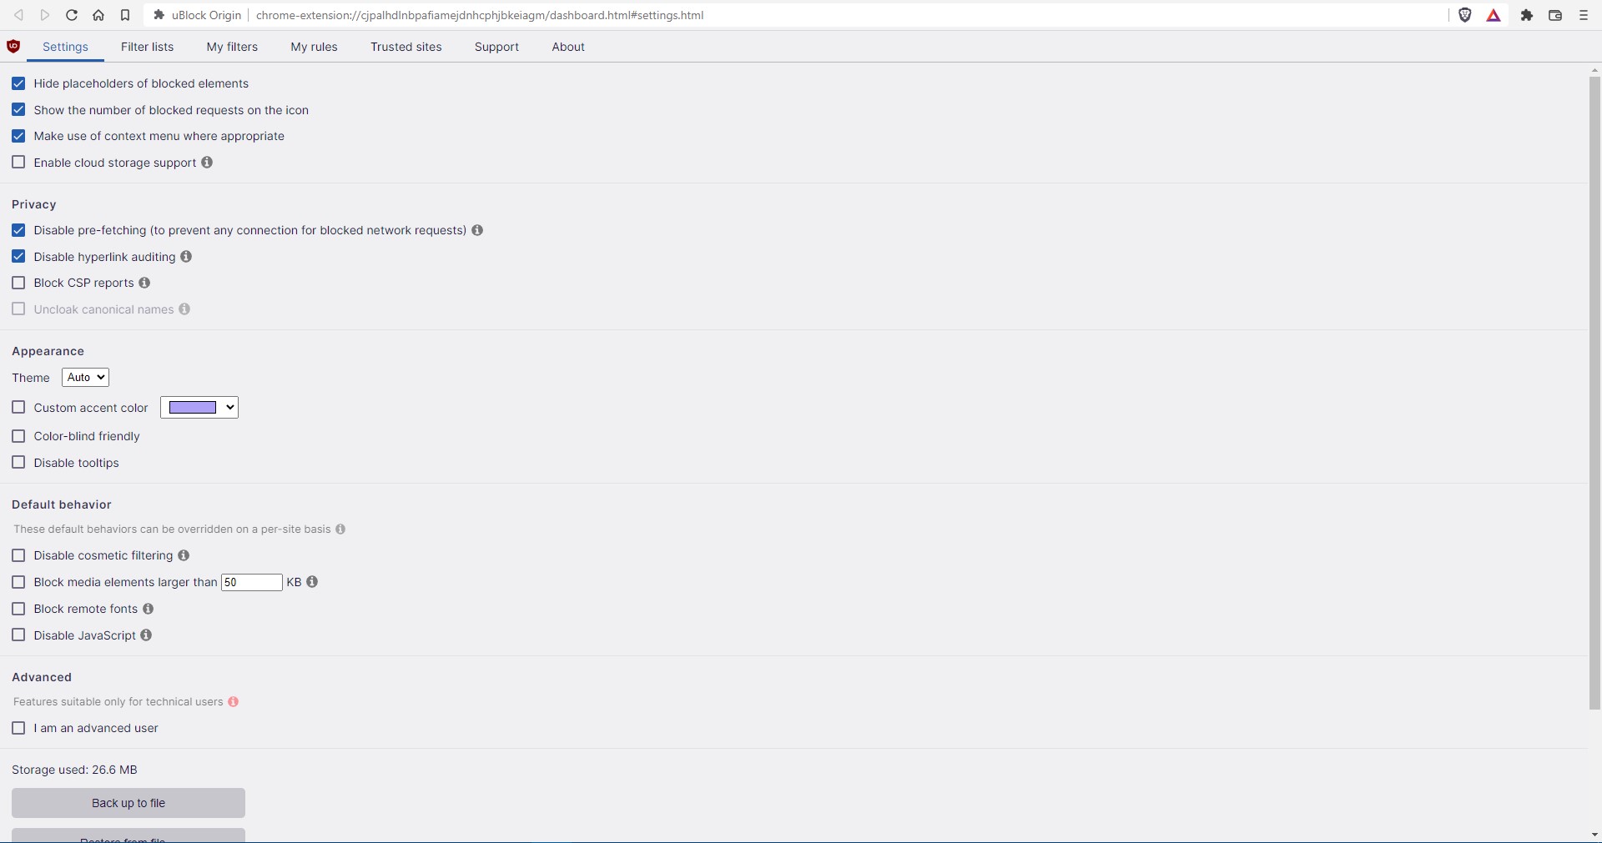Open the My rules tab
This screenshot has width=1602, height=843.
(313, 47)
